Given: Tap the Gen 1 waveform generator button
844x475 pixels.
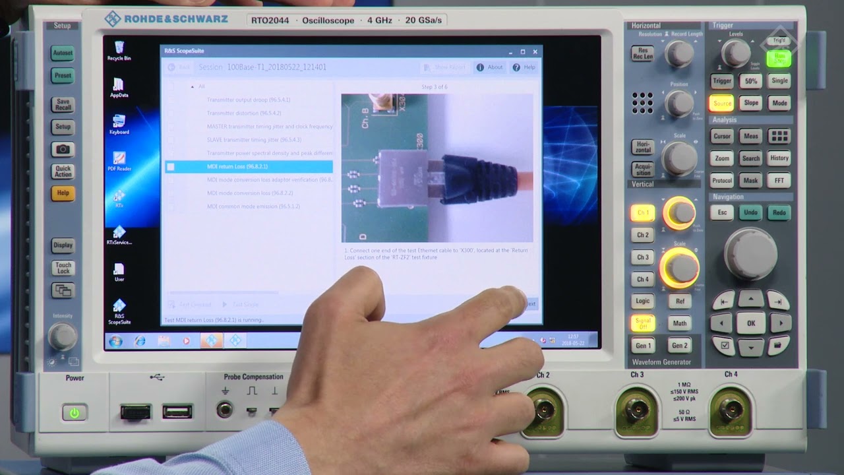Looking at the screenshot, I should [x=643, y=345].
